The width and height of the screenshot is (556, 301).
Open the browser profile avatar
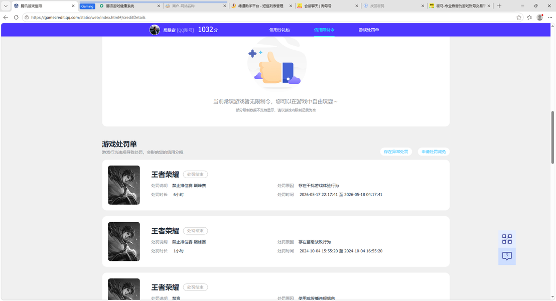click(539, 18)
